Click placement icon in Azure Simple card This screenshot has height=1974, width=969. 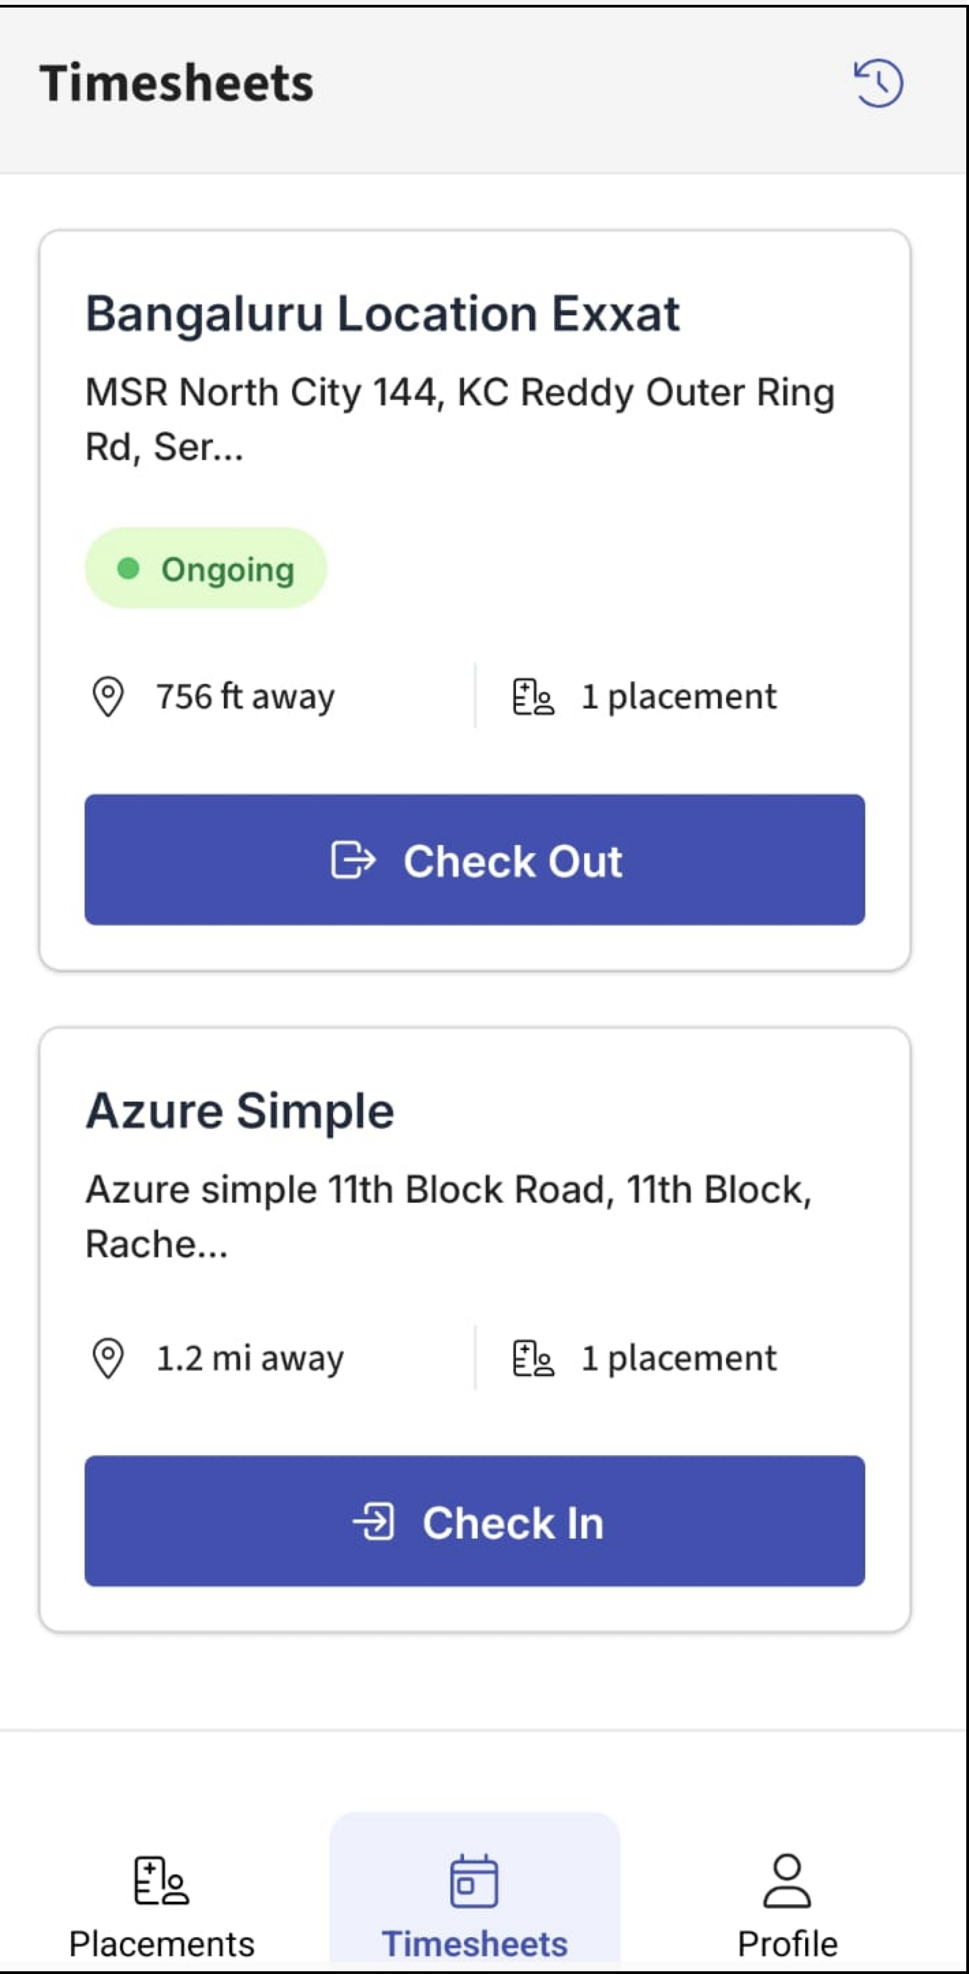click(533, 1358)
